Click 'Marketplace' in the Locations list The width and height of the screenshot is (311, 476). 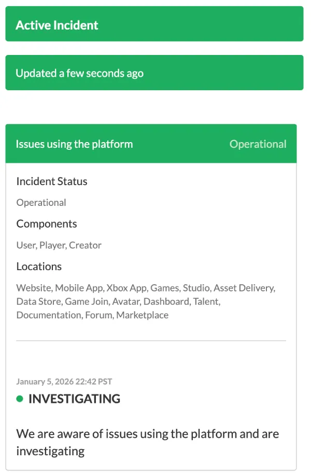pos(142,315)
